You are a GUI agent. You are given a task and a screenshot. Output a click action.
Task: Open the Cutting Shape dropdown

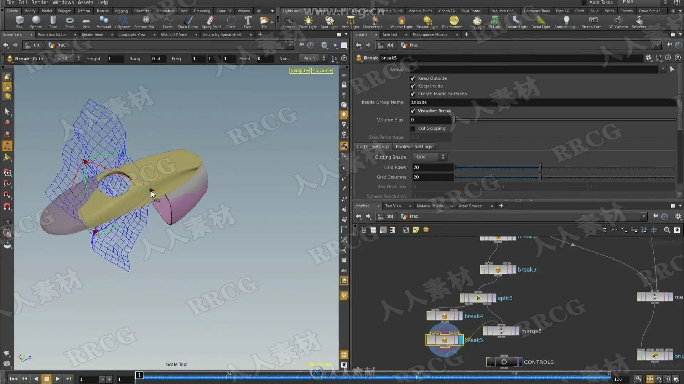430,157
